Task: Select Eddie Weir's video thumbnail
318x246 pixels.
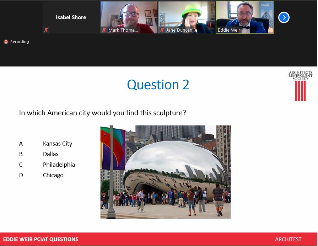Action: click(x=245, y=17)
